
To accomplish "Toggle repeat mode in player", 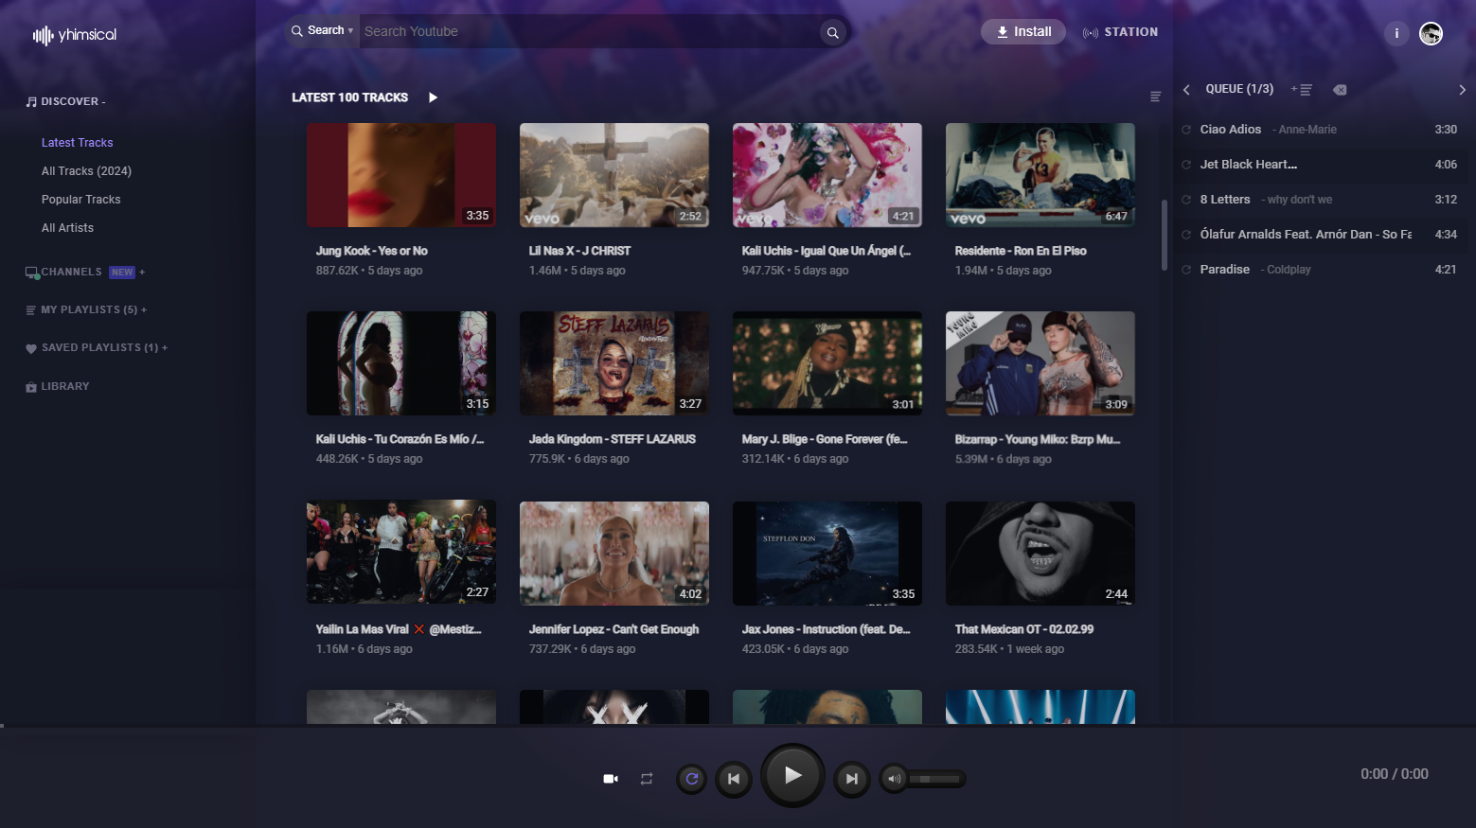I will tap(647, 779).
